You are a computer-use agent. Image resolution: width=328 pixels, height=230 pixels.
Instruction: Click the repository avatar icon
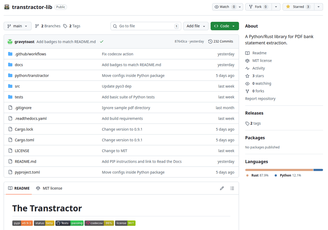(x=7, y=7)
